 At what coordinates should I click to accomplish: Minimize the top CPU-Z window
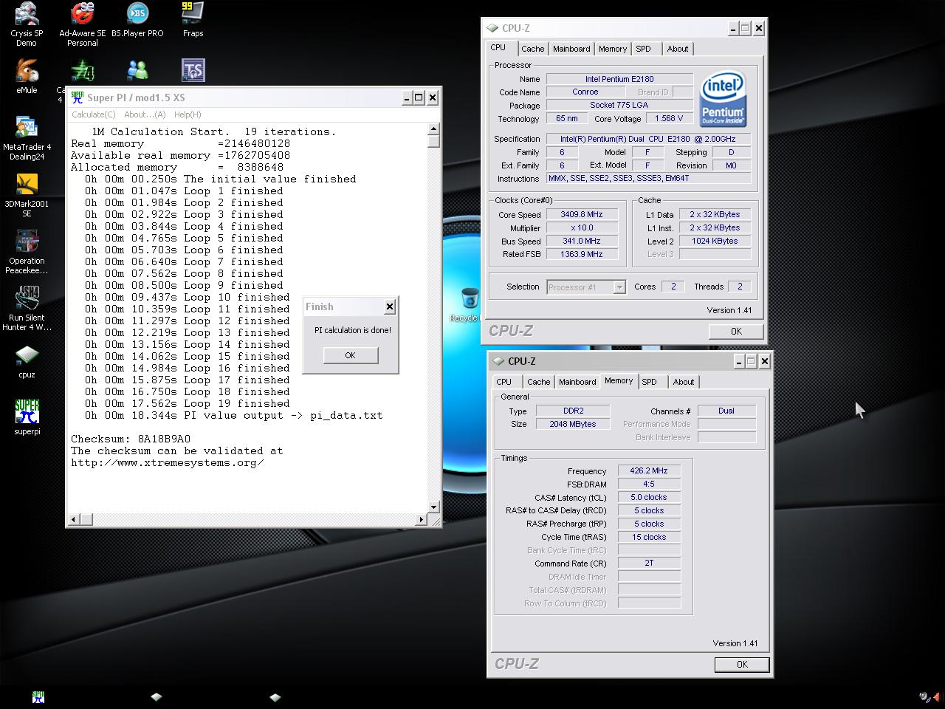pos(733,28)
